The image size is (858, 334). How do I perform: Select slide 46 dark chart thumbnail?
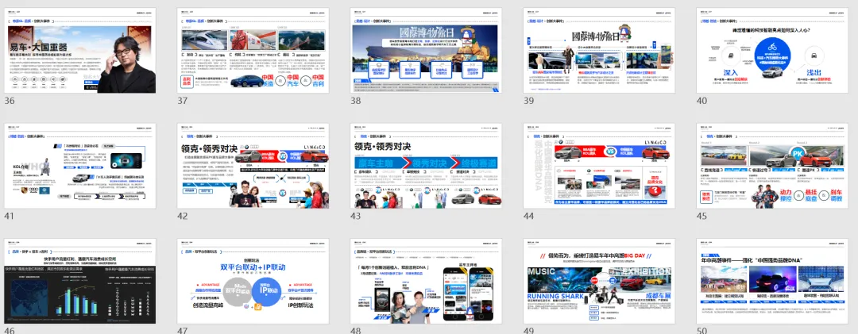tap(80, 281)
